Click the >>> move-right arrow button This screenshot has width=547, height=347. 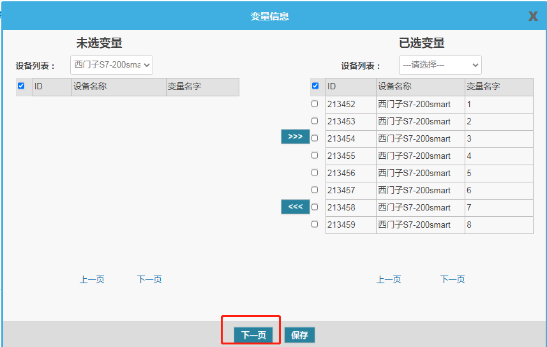point(295,137)
